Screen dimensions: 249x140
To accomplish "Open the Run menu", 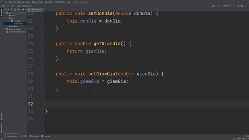I will pos(46,2).
